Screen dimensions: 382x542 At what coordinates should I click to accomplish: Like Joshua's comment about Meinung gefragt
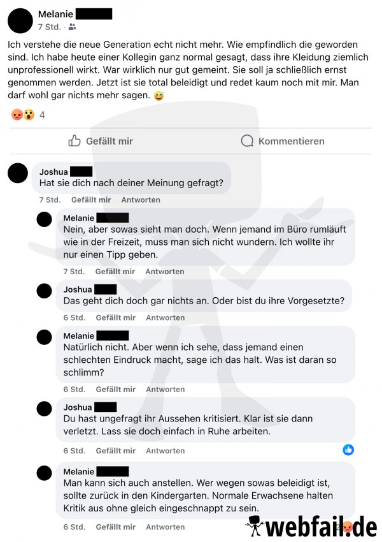(91, 200)
